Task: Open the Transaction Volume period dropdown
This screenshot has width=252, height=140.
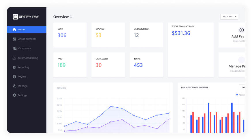Action: click(x=242, y=87)
